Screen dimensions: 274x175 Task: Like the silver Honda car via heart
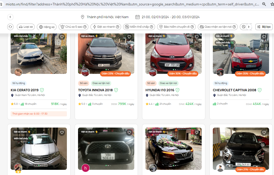click(x=62, y=132)
